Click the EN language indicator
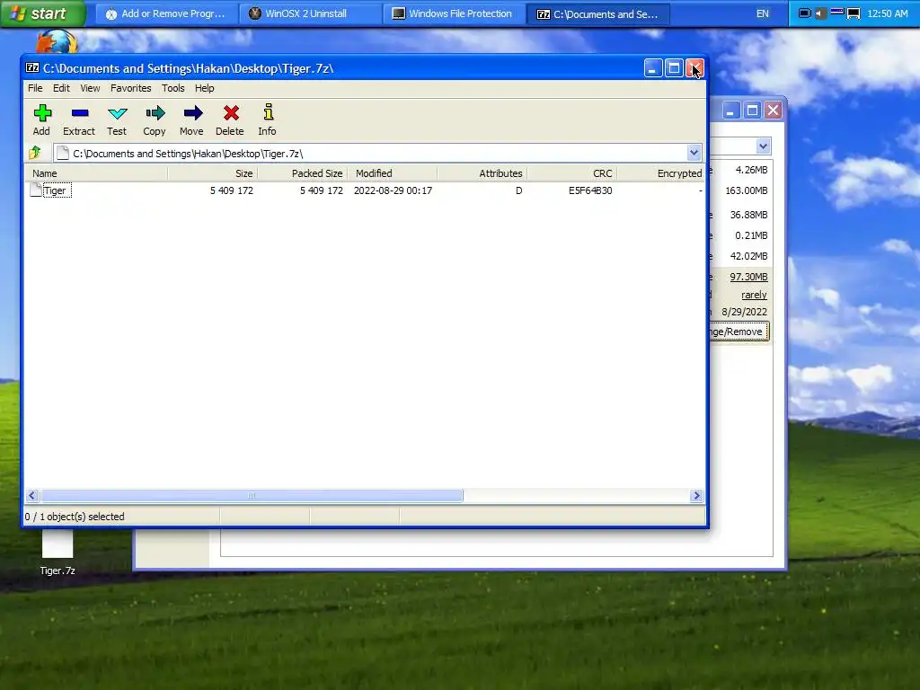 [x=762, y=13]
